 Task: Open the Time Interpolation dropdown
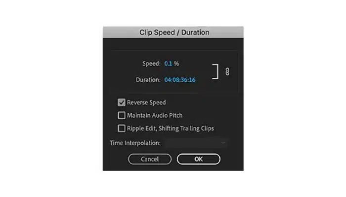tap(196, 143)
